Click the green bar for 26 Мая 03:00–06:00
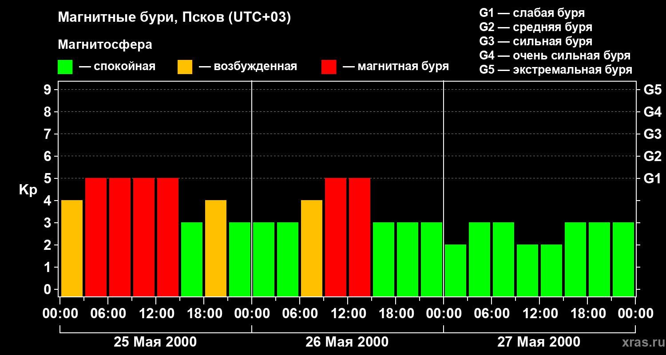 288,260
